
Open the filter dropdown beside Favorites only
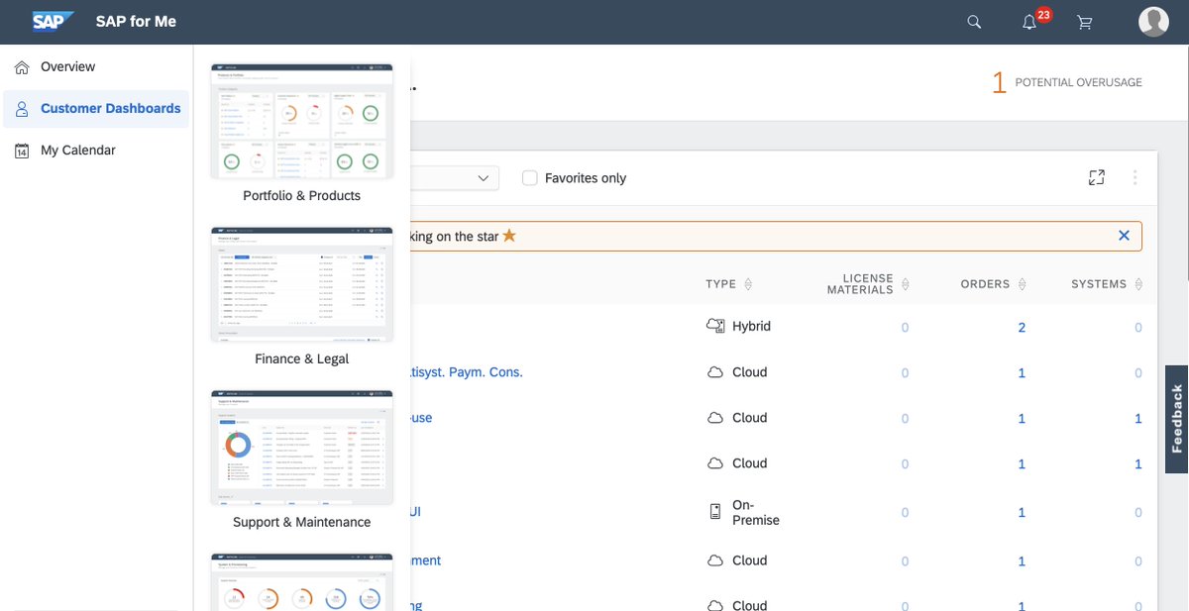[484, 178]
